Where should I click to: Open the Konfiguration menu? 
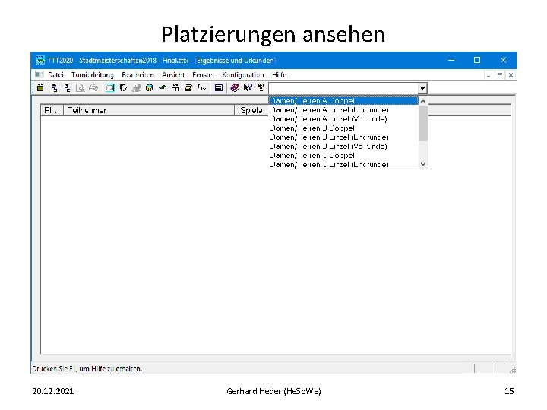pos(243,75)
